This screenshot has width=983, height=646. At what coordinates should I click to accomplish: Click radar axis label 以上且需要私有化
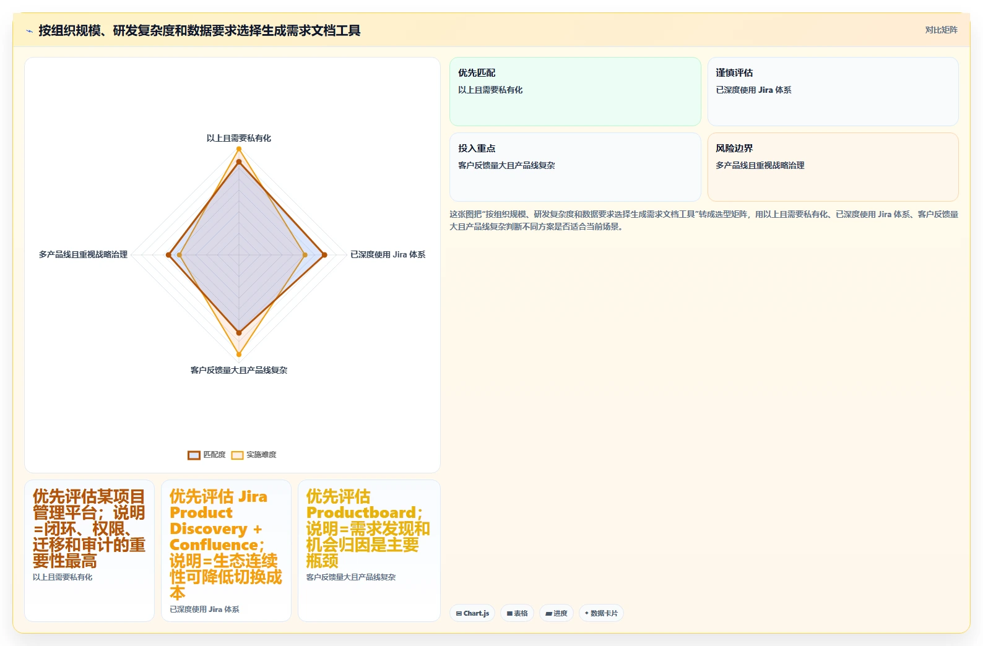coord(239,138)
